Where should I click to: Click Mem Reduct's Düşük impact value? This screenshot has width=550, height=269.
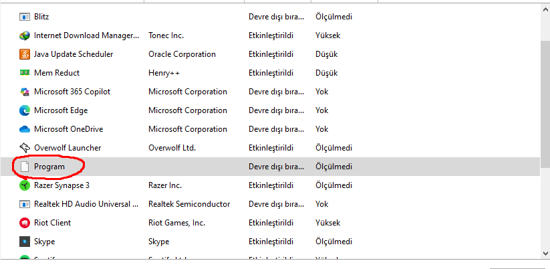pyautogui.click(x=326, y=73)
